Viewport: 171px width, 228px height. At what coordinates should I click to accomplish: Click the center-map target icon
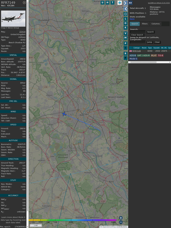click(125, 14)
